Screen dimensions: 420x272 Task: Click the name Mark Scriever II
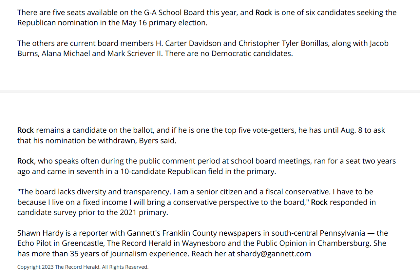tap(135, 53)
